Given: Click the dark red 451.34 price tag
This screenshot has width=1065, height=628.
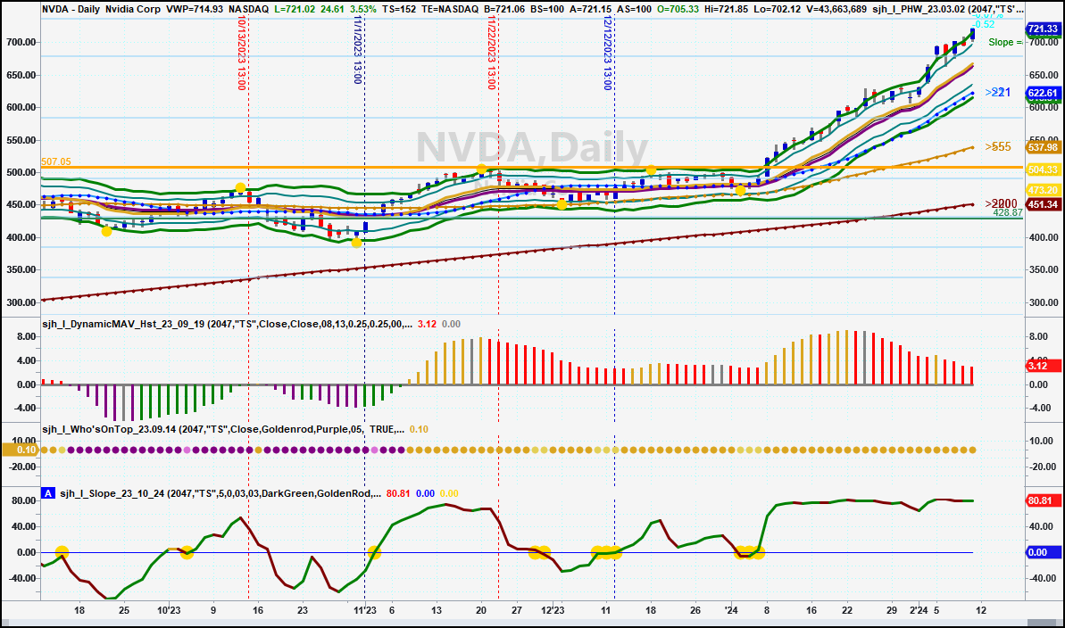Looking at the screenshot, I should [1043, 204].
